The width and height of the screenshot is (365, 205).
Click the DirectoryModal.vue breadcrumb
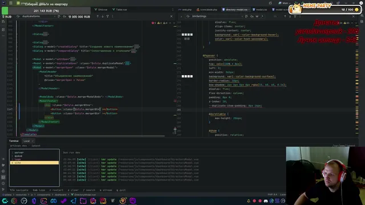point(83,195)
